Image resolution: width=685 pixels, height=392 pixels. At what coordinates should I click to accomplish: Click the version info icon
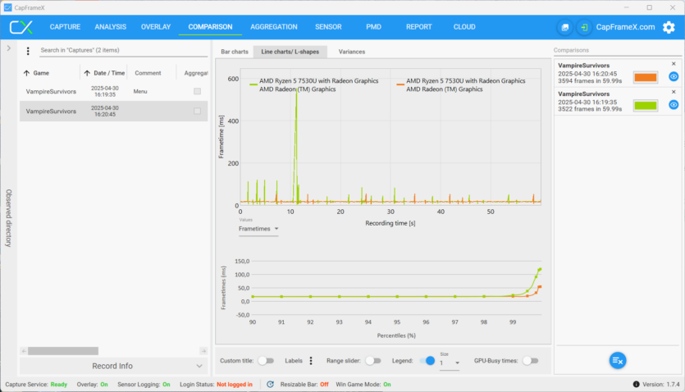point(636,384)
